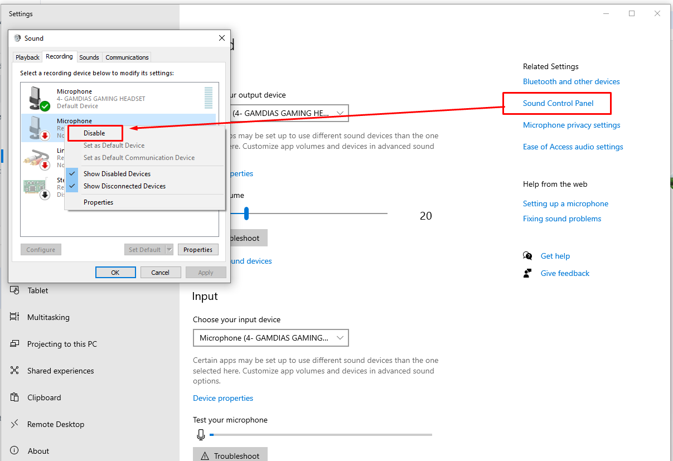This screenshot has height=461, width=673.
Task: Click the master volume slider thumb
Action: 246,213
